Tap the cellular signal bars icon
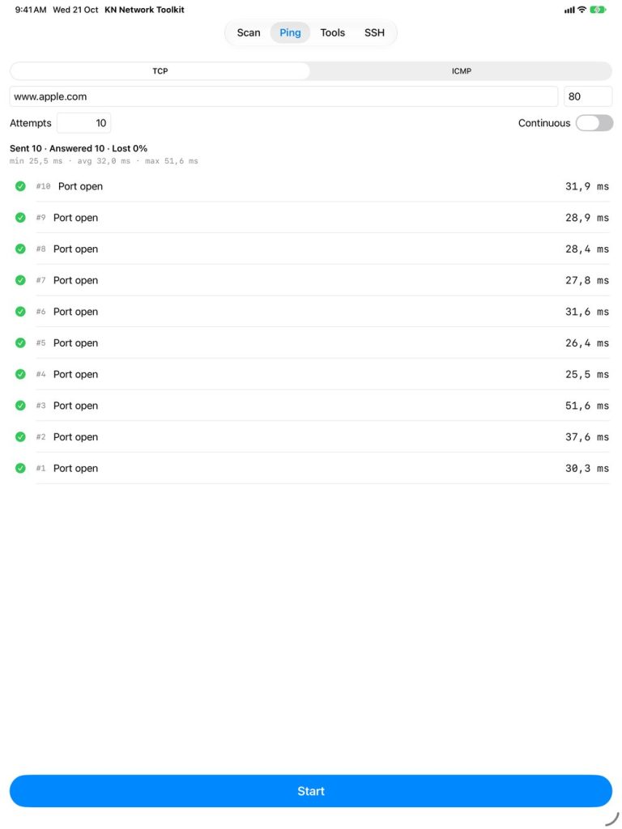 point(569,10)
